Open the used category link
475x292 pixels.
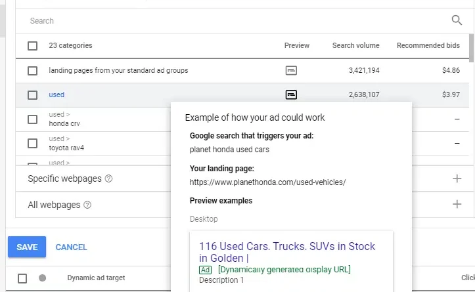click(57, 94)
